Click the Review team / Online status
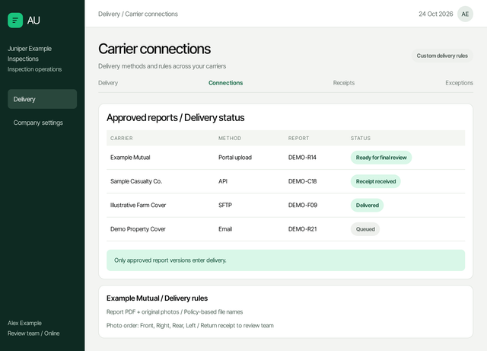The height and width of the screenshot is (351, 487). pos(33,333)
